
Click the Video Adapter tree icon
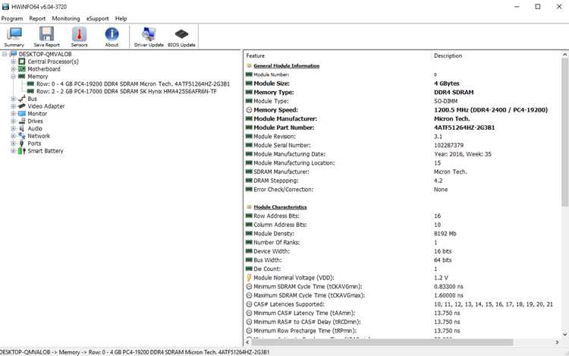(22, 106)
